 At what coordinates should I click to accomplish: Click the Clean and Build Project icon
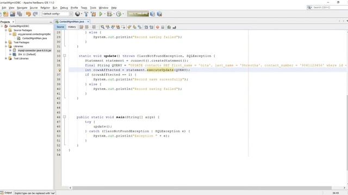94,14
